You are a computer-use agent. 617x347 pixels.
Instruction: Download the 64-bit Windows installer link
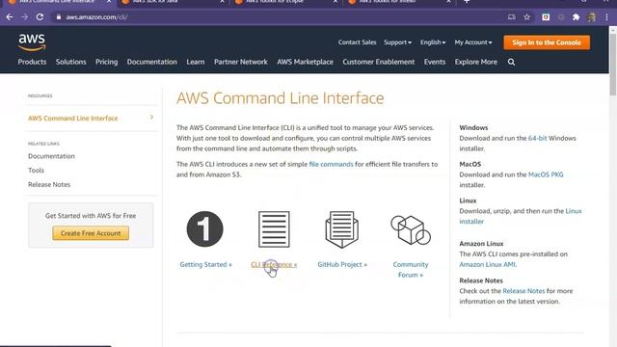tap(537, 138)
